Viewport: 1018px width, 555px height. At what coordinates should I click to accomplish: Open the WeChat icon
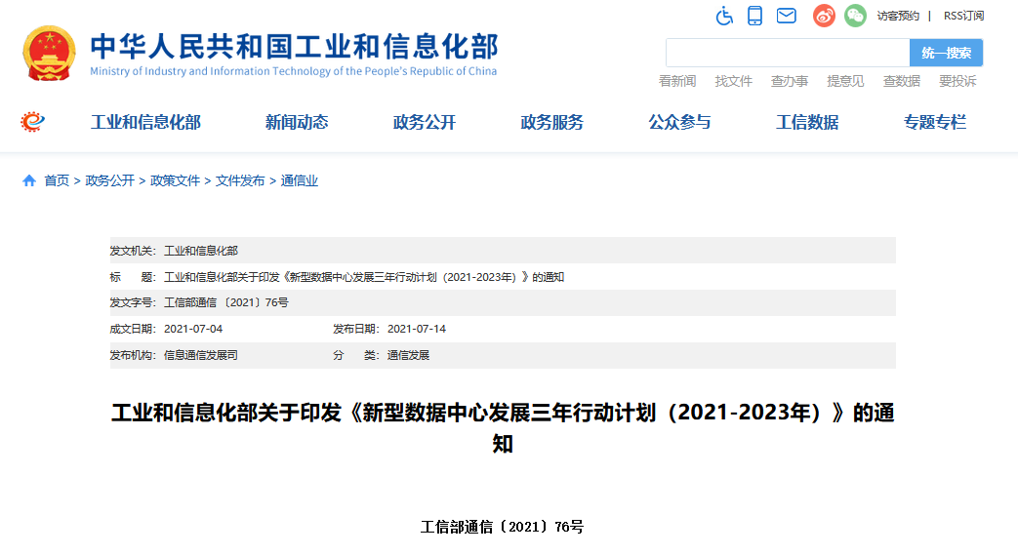tap(855, 16)
